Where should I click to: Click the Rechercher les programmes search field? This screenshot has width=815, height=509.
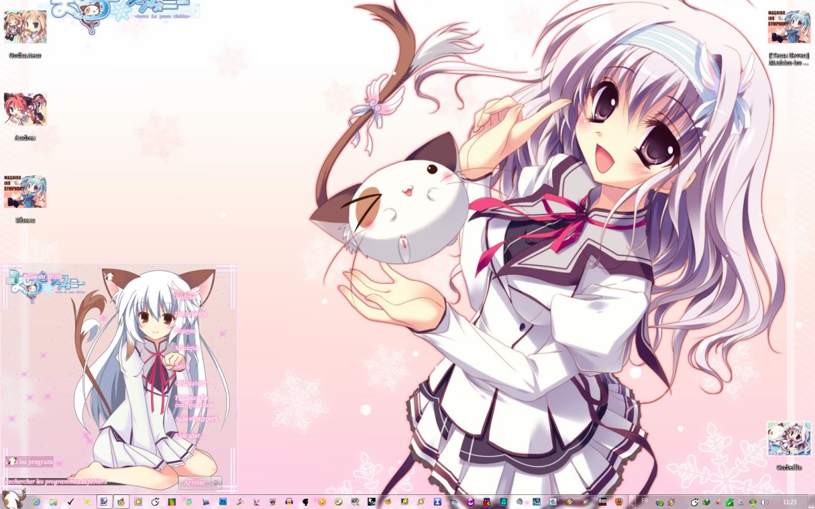coord(57,482)
